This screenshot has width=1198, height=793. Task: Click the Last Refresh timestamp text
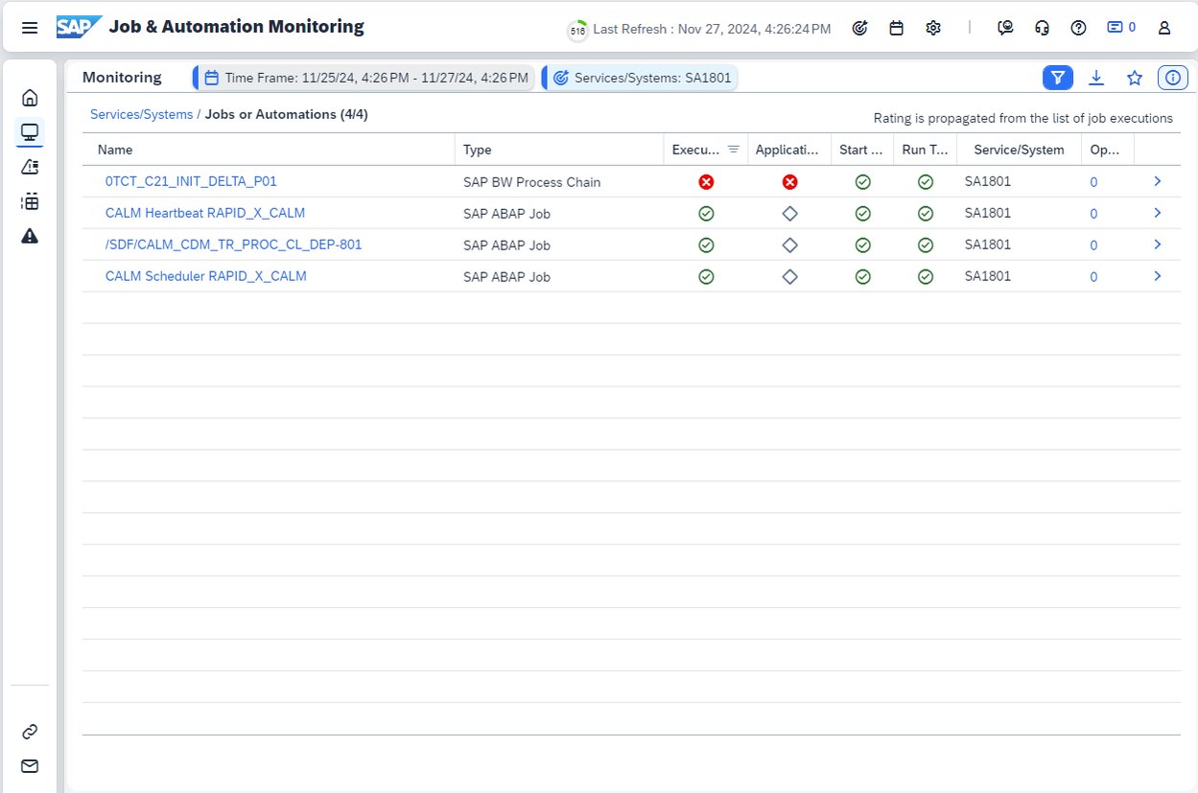point(713,29)
